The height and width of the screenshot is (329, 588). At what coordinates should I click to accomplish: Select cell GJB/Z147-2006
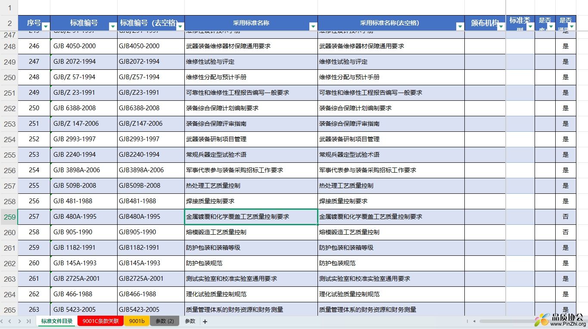coord(151,124)
